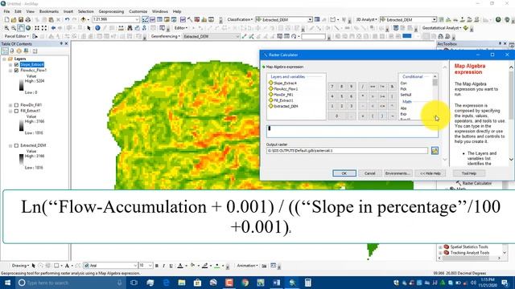The height and width of the screenshot is (289, 515).
Task: Open the Windows menu
Action: (x=160, y=11)
